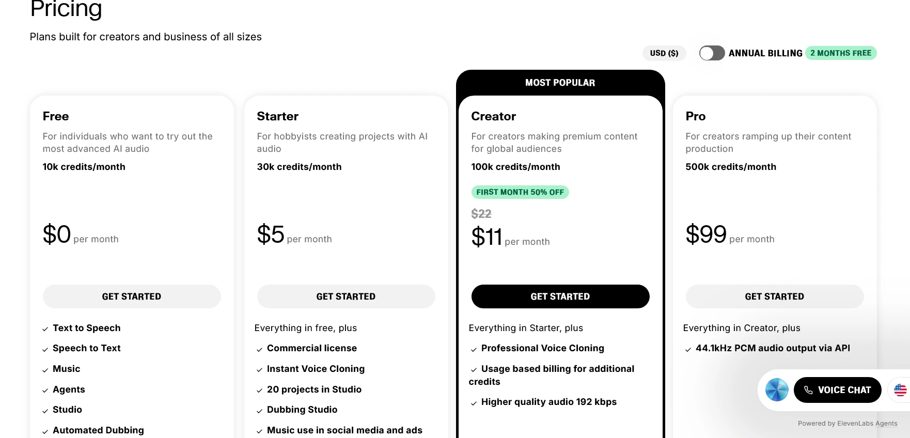Click the 2 Months Free badge

(x=841, y=53)
